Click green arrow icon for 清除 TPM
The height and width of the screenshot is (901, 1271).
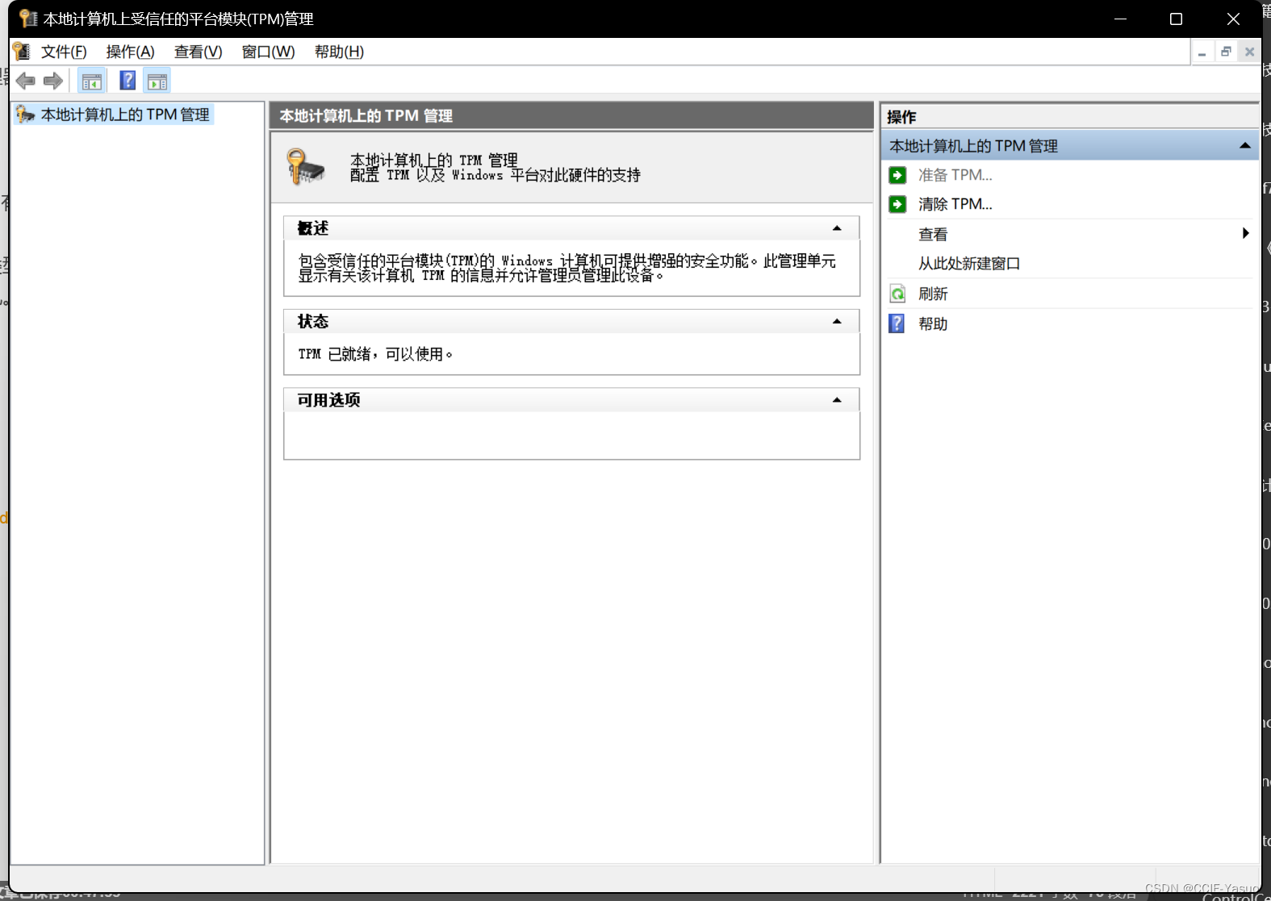(897, 204)
